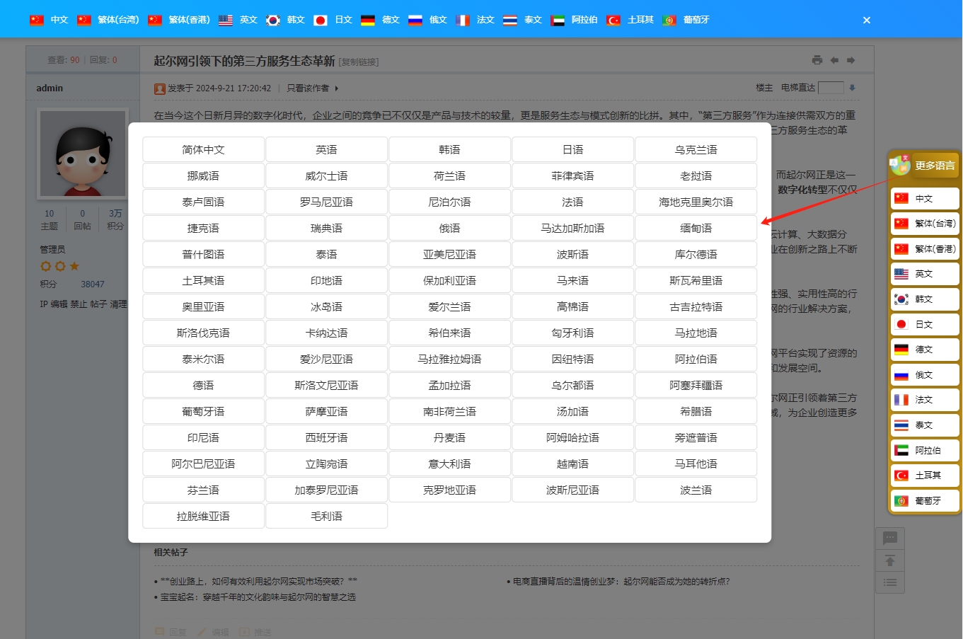Click the 电梯直达 floor number input field
Image resolution: width=963 pixels, height=639 pixels.
(831, 88)
